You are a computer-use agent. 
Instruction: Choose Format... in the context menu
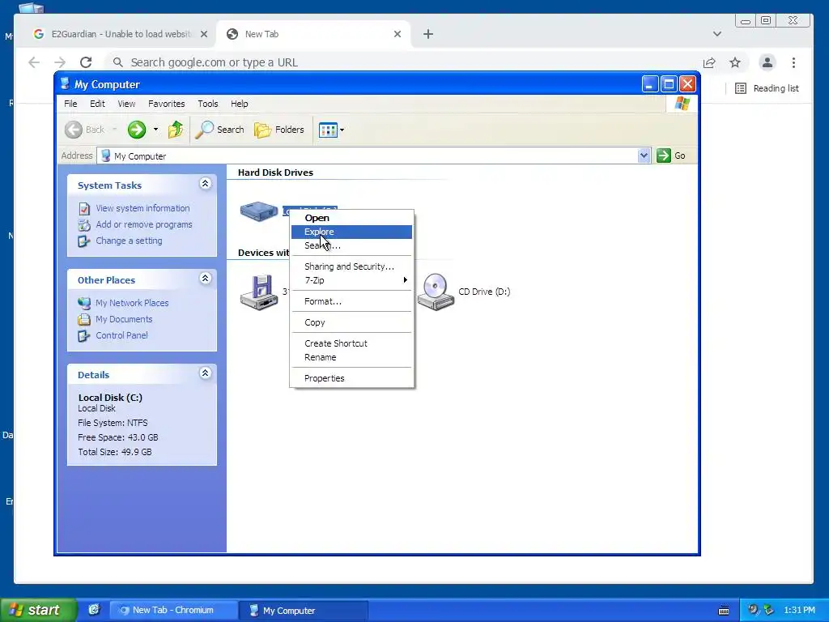pyautogui.click(x=351, y=301)
